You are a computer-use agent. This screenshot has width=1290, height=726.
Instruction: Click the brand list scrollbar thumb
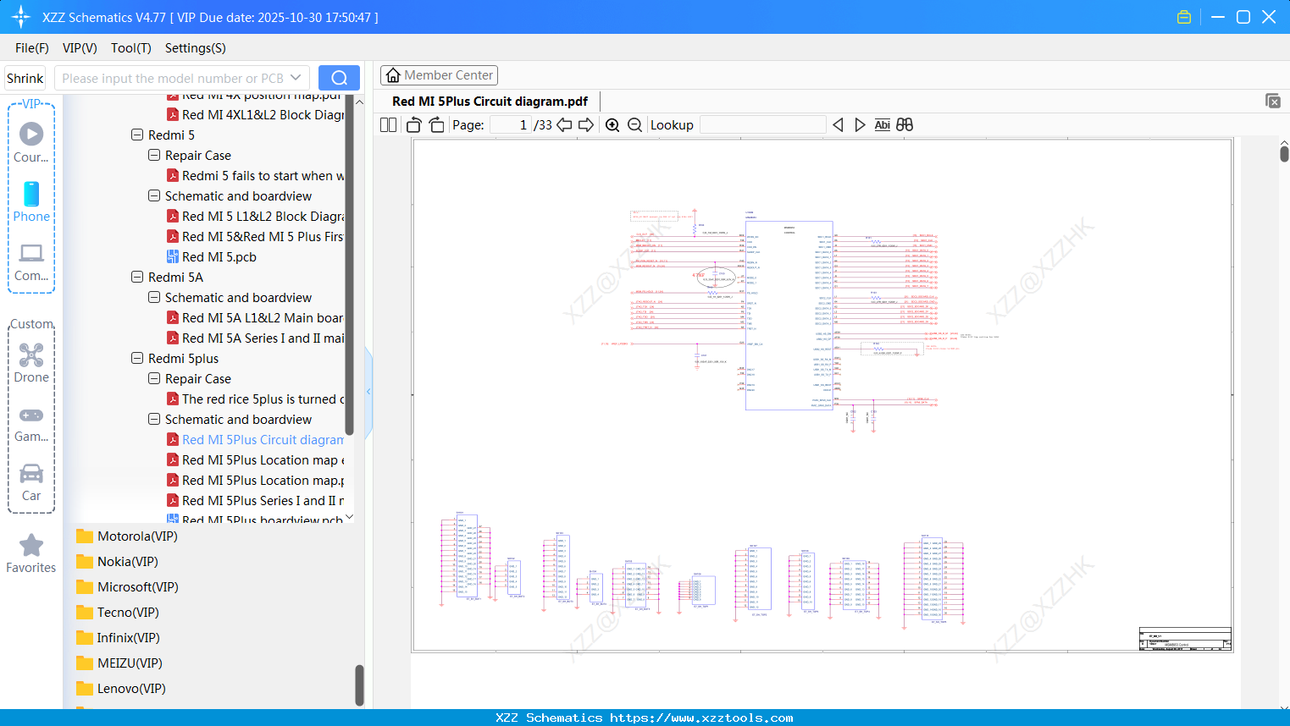pyautogui.click(x=359, y=685)
